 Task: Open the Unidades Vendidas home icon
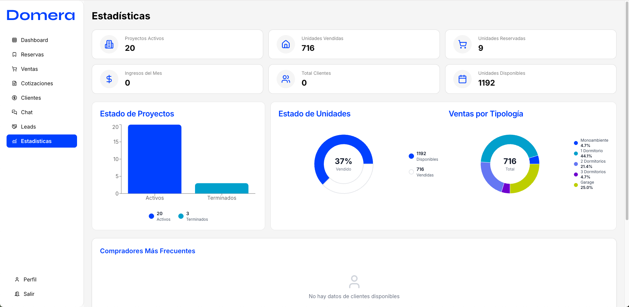point(285,44)
